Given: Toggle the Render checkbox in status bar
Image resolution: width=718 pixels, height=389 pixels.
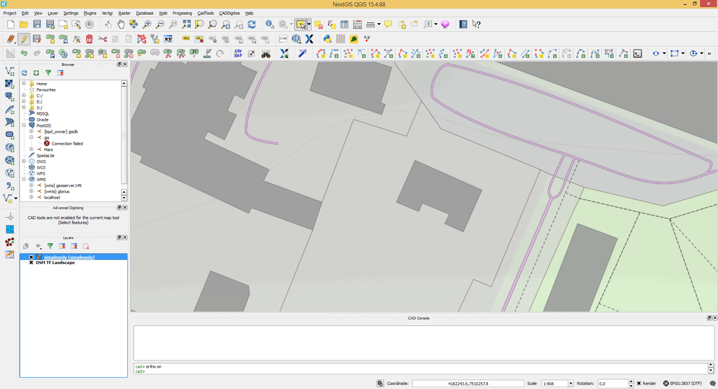Looking at the screenshot, I should (x=639, y=383).
